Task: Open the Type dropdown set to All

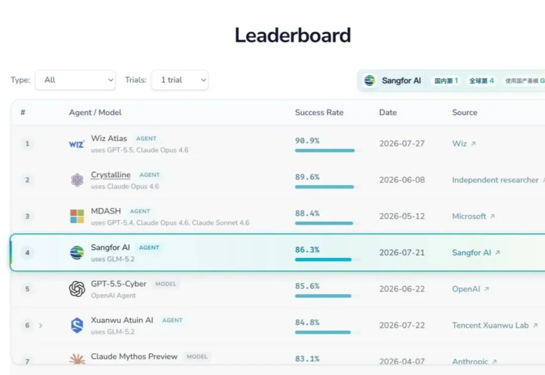Action: pyautogui.click(x=75, y=80)
